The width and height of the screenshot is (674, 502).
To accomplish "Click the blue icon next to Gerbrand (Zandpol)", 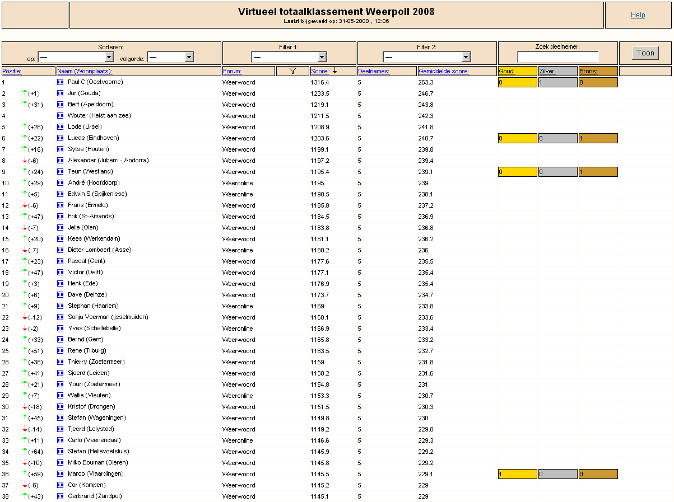I will pyautogui.click(x=61, y=496).
